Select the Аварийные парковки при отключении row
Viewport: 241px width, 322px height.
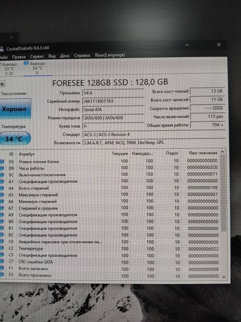tap(110, 242)
